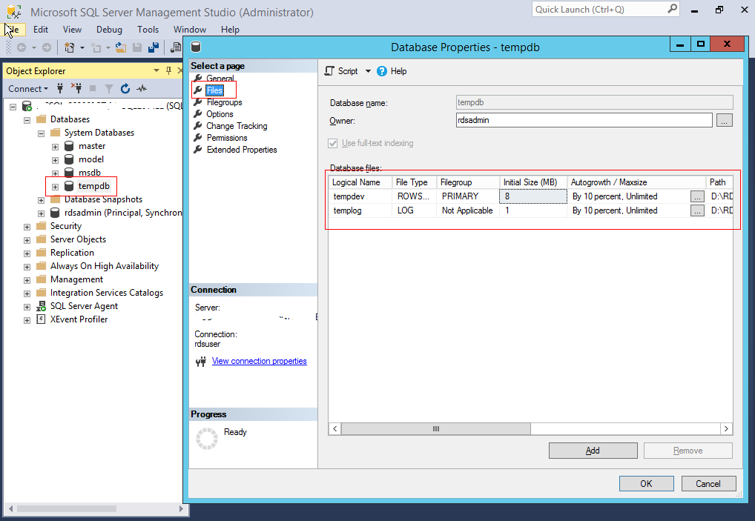755x521 pixels.
Task: Expand Replication folder node
Action: pyautogui.click(x=27, y=253)
